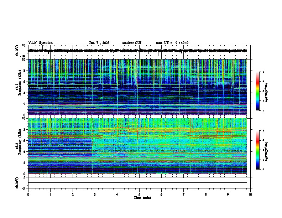This screenshot has height=218, width=282.
Task: Click the ch.2 spectrogram plot area
Action: point(137,146)
